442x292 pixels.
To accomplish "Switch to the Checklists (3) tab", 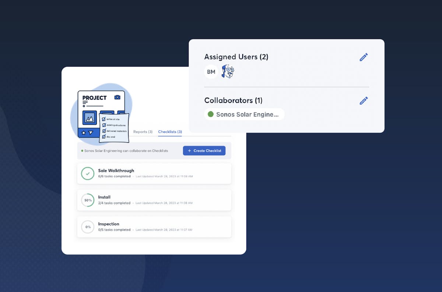I will pos(170,132).
